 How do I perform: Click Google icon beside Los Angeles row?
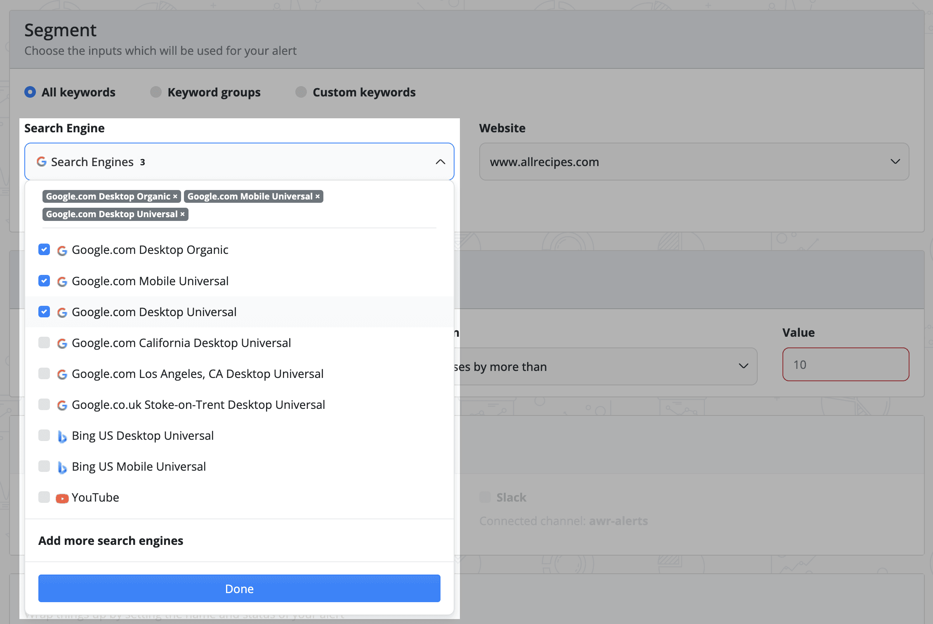point(62,375)
